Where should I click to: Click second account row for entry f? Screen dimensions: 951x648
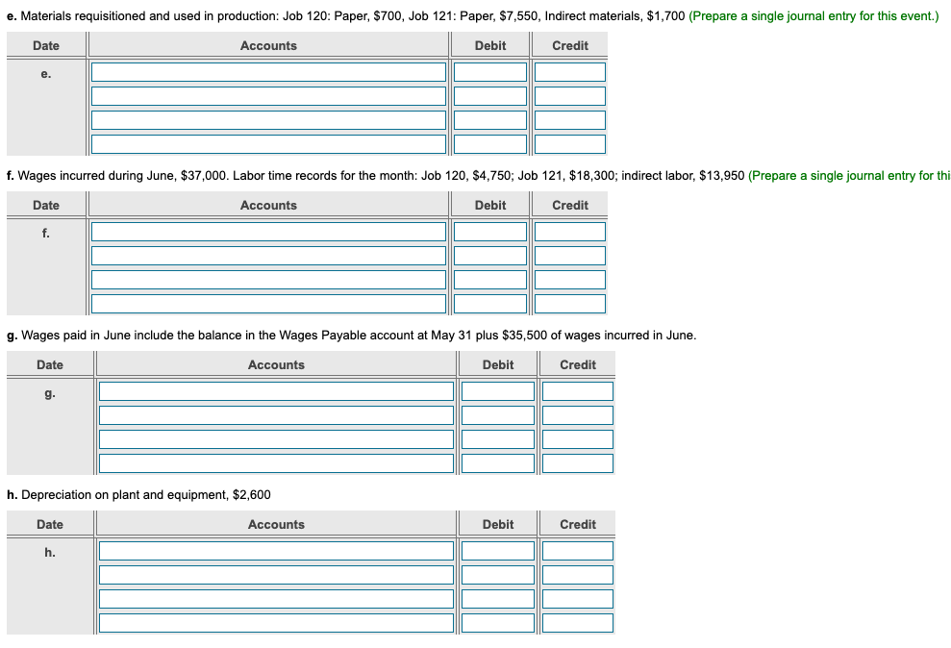pyautogui.click(x=268, y=256)
